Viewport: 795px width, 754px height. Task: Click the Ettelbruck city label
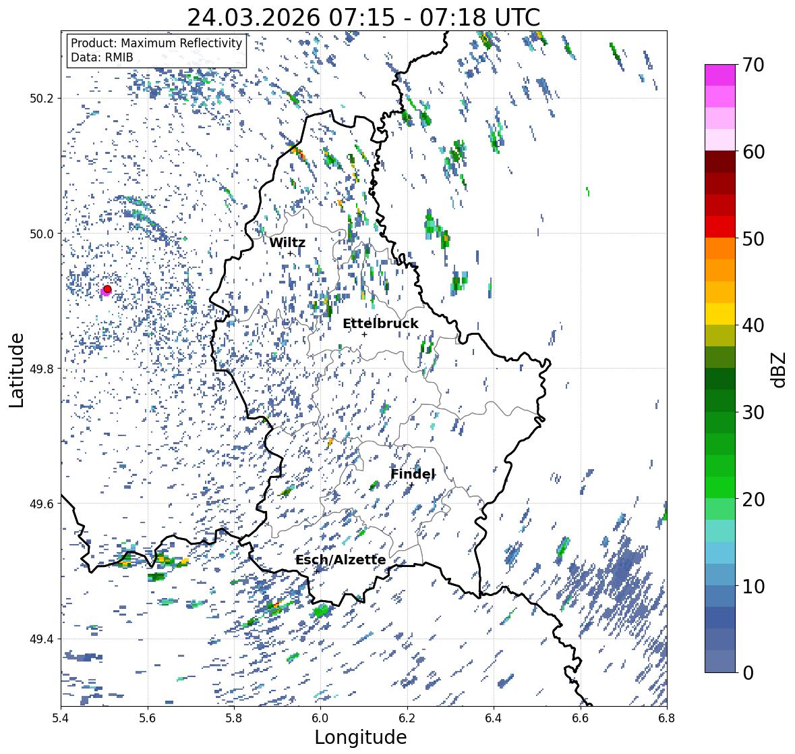point(380,324)
